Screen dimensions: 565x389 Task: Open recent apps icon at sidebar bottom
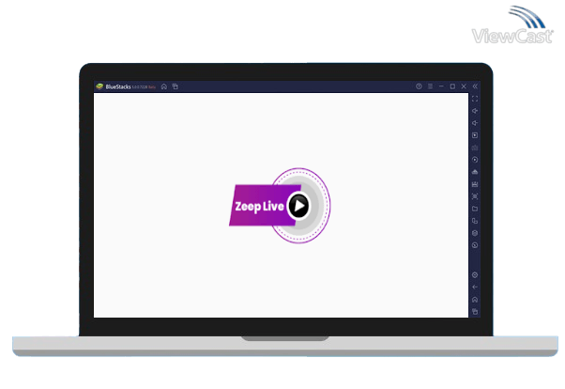[x=475, y=311]
